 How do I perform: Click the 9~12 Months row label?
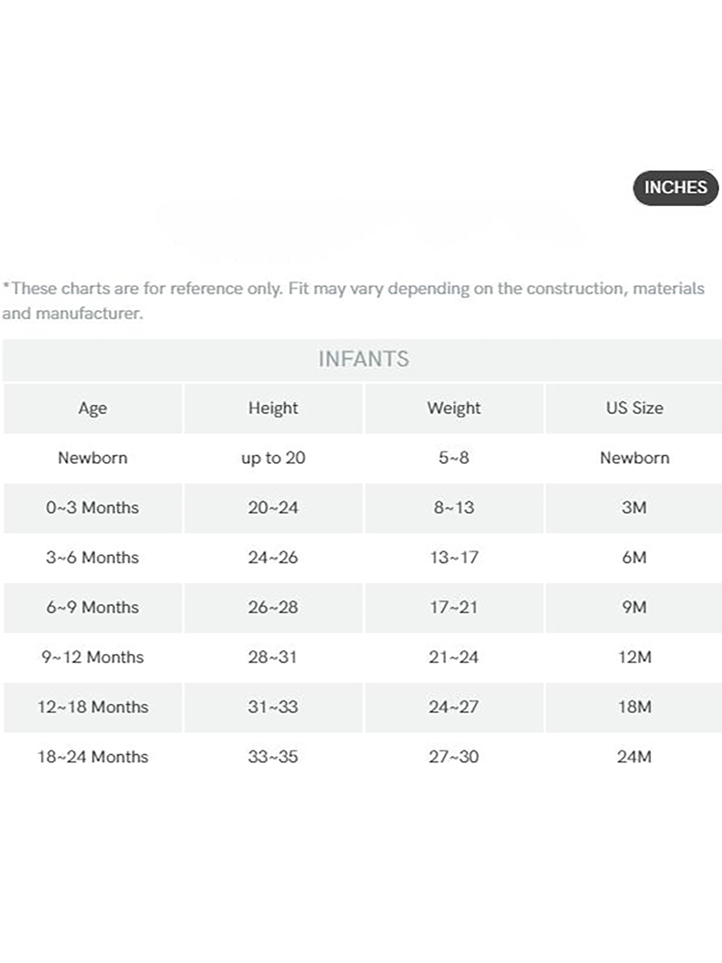(x=92, y=657)
